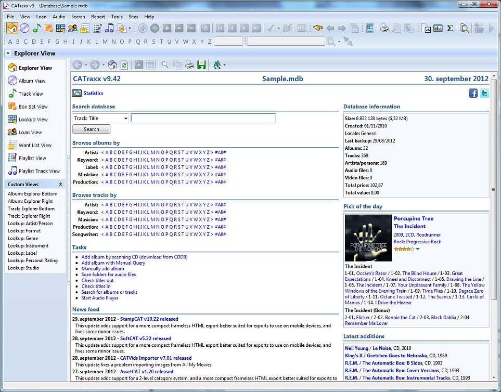
Task: Click the printer icon in the explorer toolbar
Action: pos(190,65)
